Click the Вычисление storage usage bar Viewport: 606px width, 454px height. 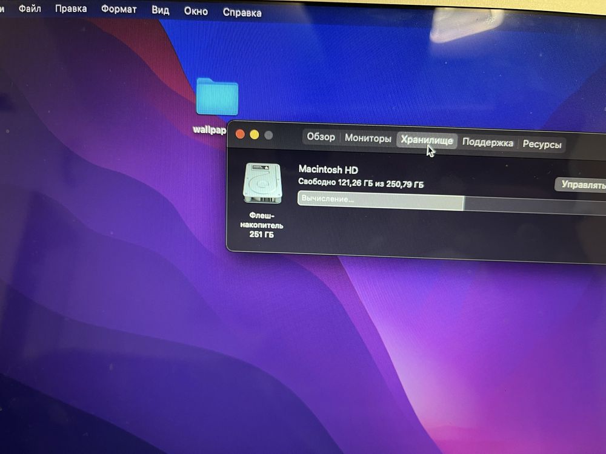coord(451,202)
